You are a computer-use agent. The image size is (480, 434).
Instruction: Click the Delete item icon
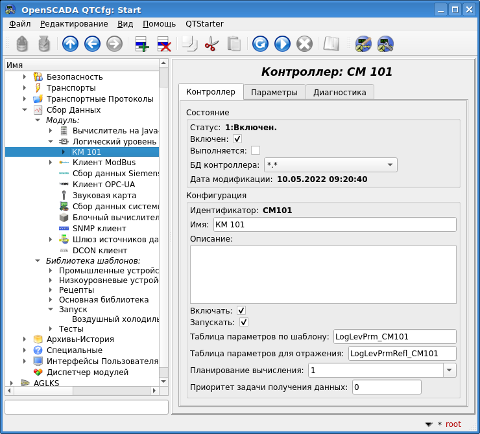point(163,43)
